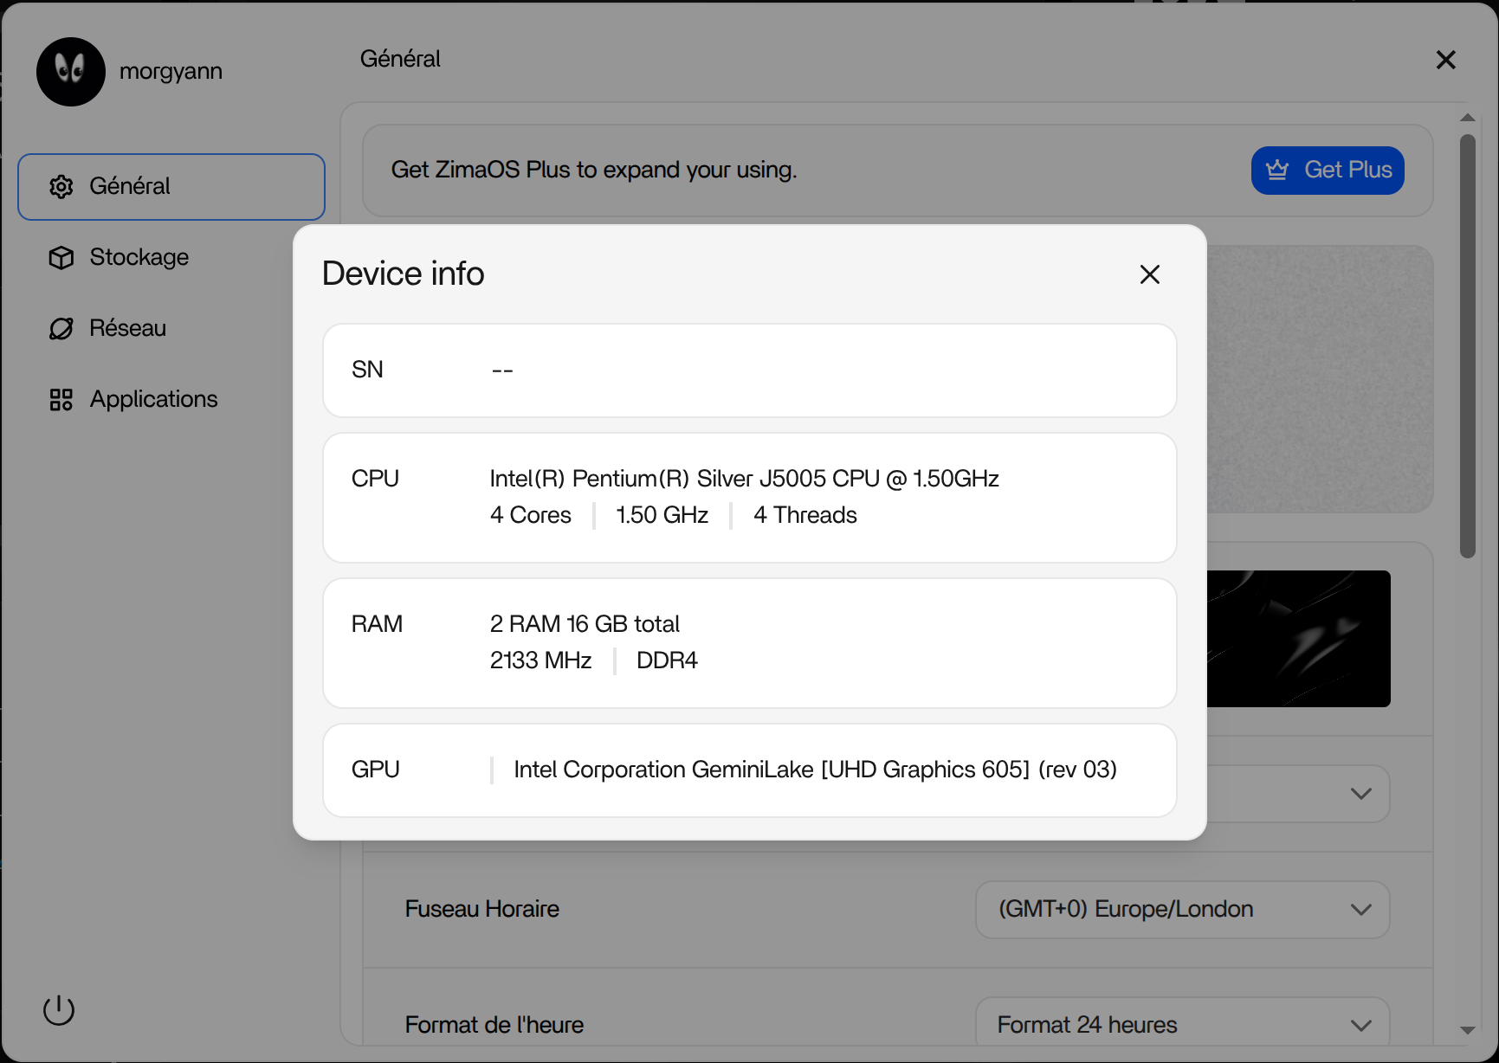Viewport: 1499px width, 1063px height.
Task: Expand the dropdown chevron above Fuseau Horaire
Action: tap(1360, 794)
